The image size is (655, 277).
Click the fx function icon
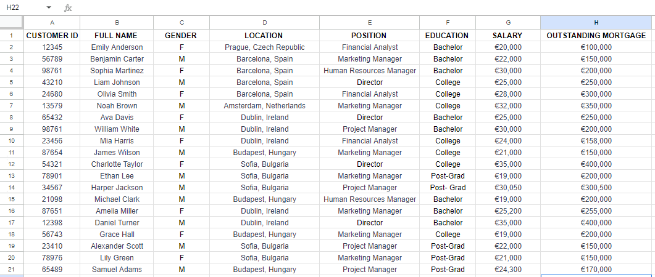[x=68, y=8]
